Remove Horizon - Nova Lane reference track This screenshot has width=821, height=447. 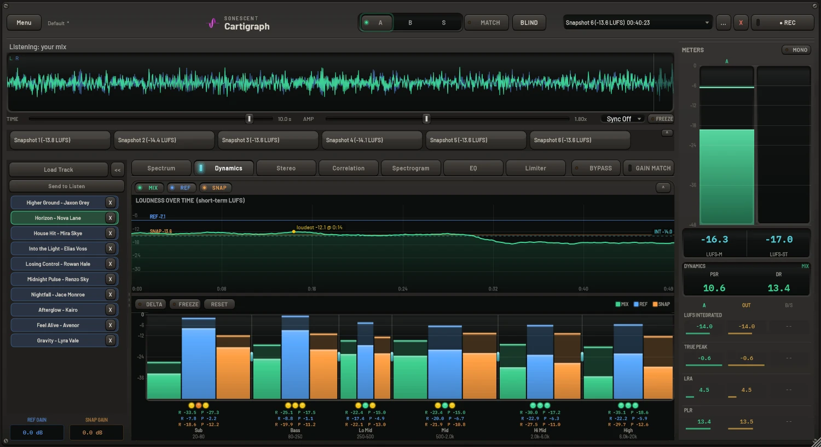point(110,218)
